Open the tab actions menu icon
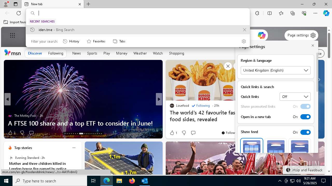Screen dimensions: 332x186 [x=16, y=4]
